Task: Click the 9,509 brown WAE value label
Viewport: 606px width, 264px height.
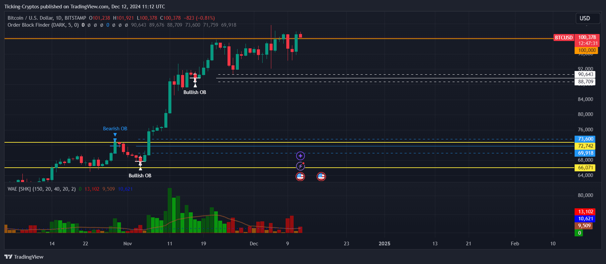Action: point(584,226)
